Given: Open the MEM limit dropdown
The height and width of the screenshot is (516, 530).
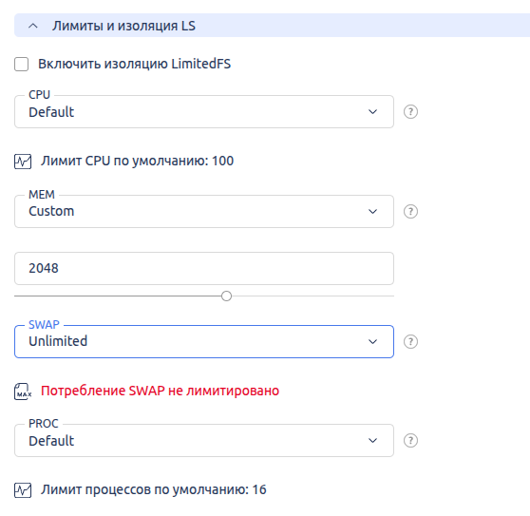Looking at the screenshot, I should (204, 211).
